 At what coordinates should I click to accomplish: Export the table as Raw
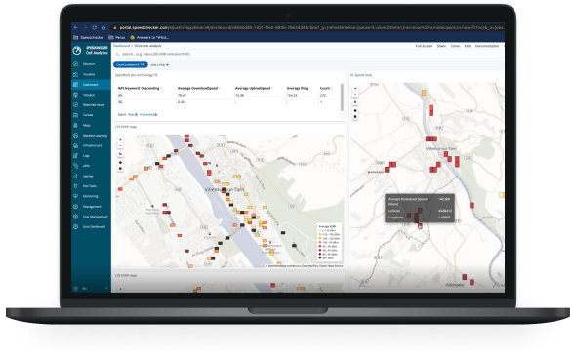click(133, 115)
